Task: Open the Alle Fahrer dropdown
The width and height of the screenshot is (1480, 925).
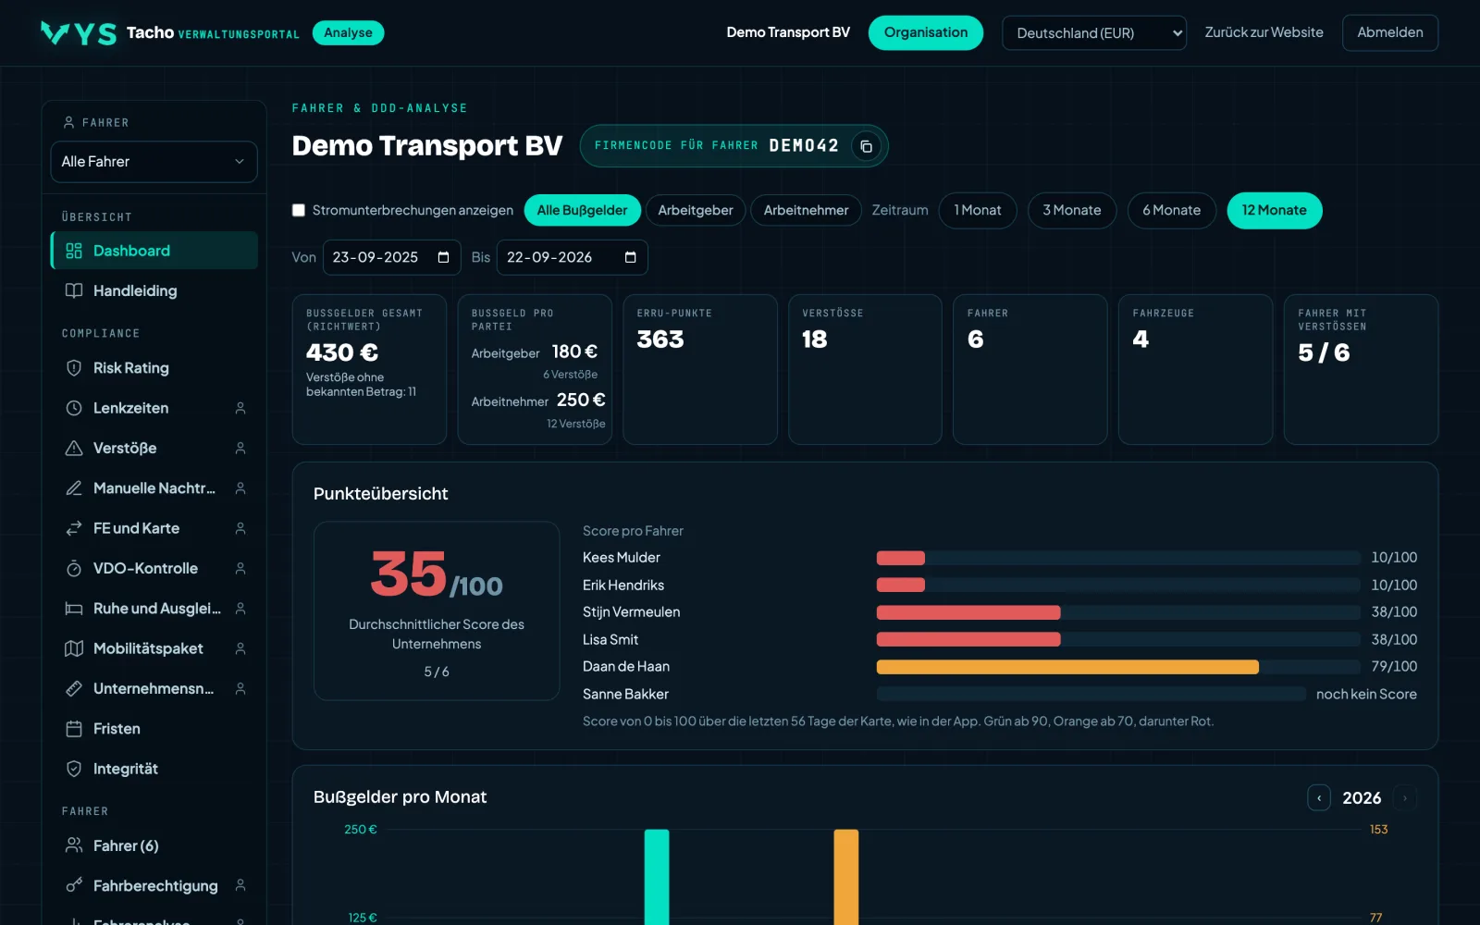Action: 154,162
